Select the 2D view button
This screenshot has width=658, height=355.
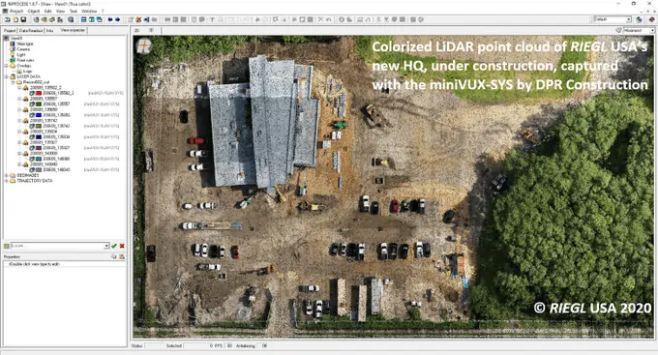136,30
